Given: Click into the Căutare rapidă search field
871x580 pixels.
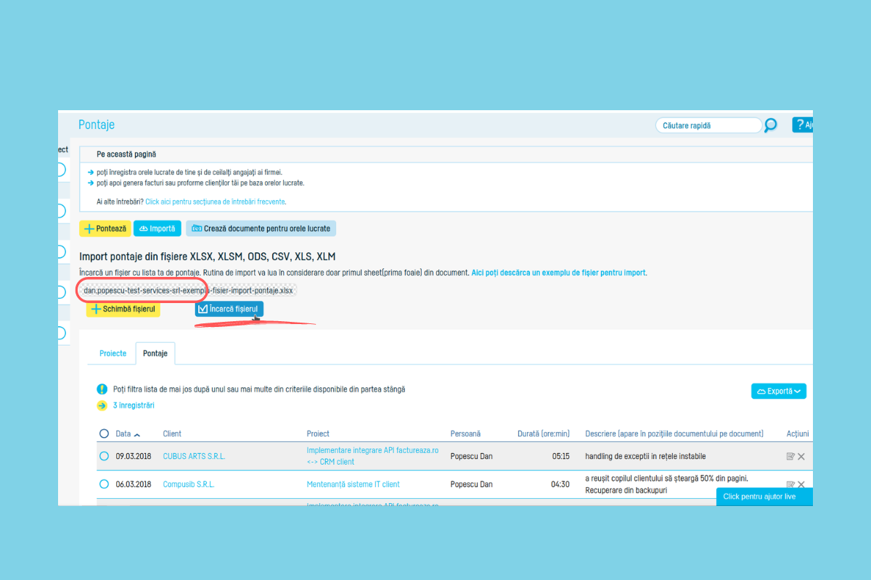Looking at the screenshot, I should pos(708,125).
